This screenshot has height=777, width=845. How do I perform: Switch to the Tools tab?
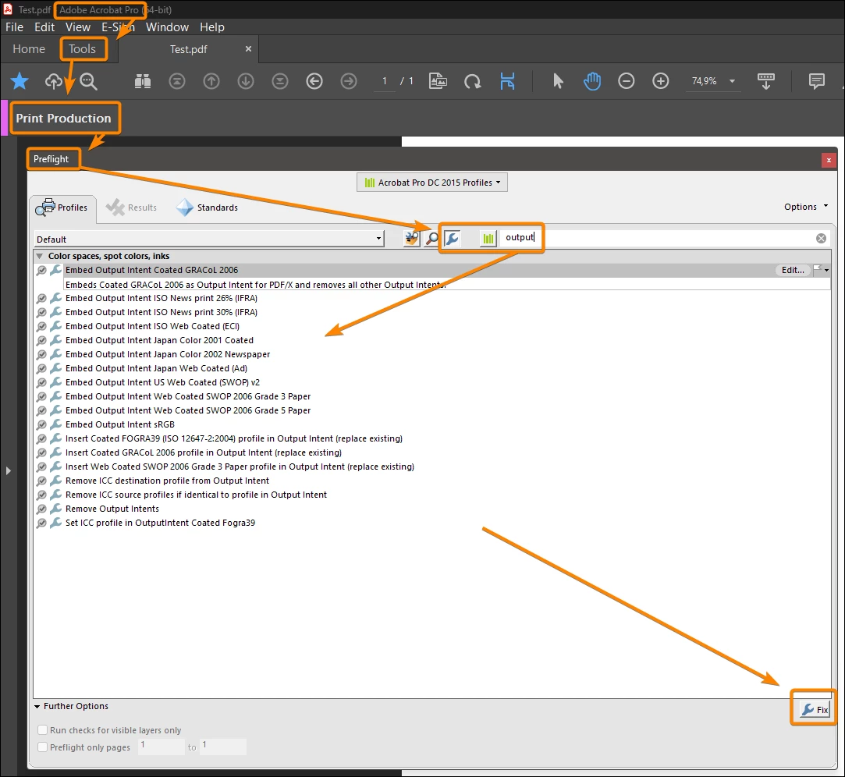[82, 49]
